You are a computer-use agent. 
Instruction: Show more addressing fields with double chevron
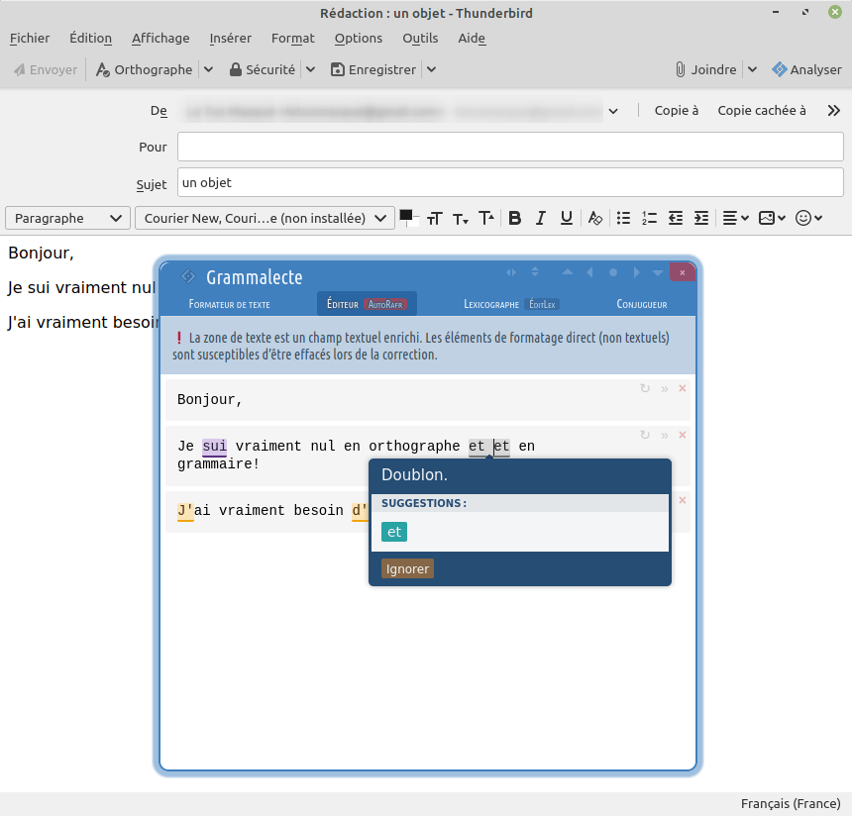coord(834,110)
